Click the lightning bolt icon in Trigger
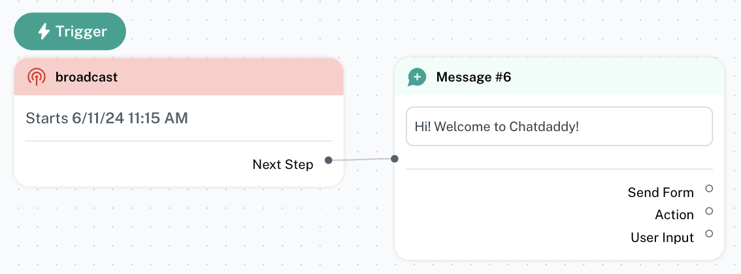 point(44,31)
